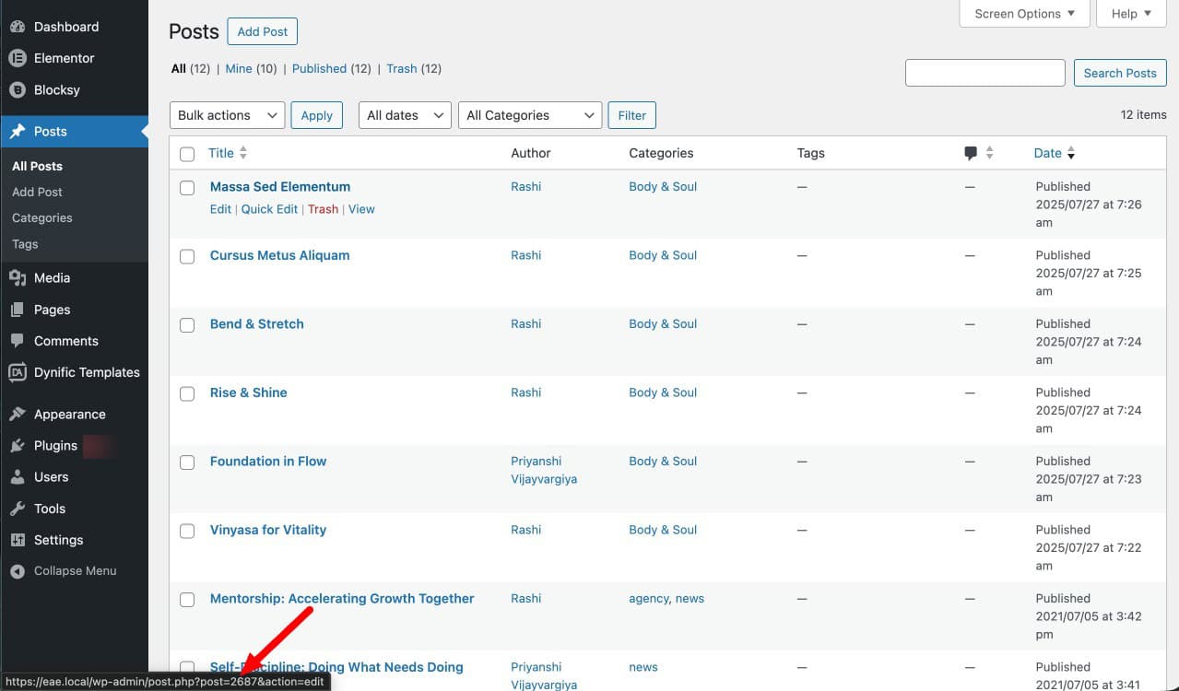The width and height of the screenshot is (1179, 691).
Task: Click the Filter button
Action: (x=632, y=115)
